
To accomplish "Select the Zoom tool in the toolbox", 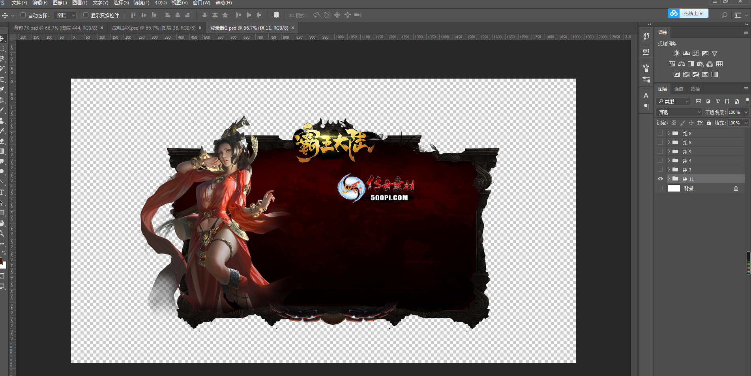I will tap(2, 233).
